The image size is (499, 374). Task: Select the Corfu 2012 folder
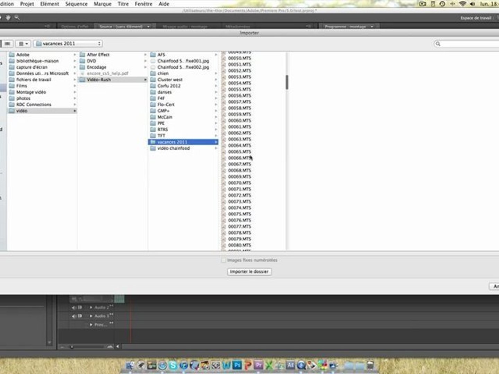[x=184, y=86]
